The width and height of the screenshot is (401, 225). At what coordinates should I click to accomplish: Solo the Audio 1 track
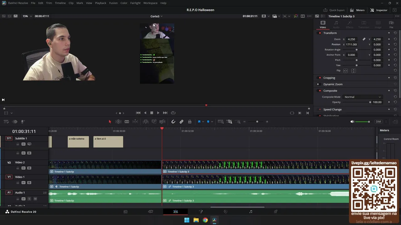click(29, 199)
